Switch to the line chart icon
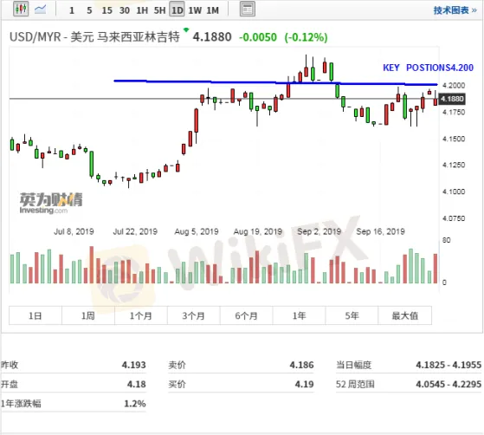This screenshot has width=484, height=435. point(40,10)
